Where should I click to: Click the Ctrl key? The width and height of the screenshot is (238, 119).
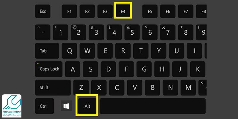(x=44, y=106)
